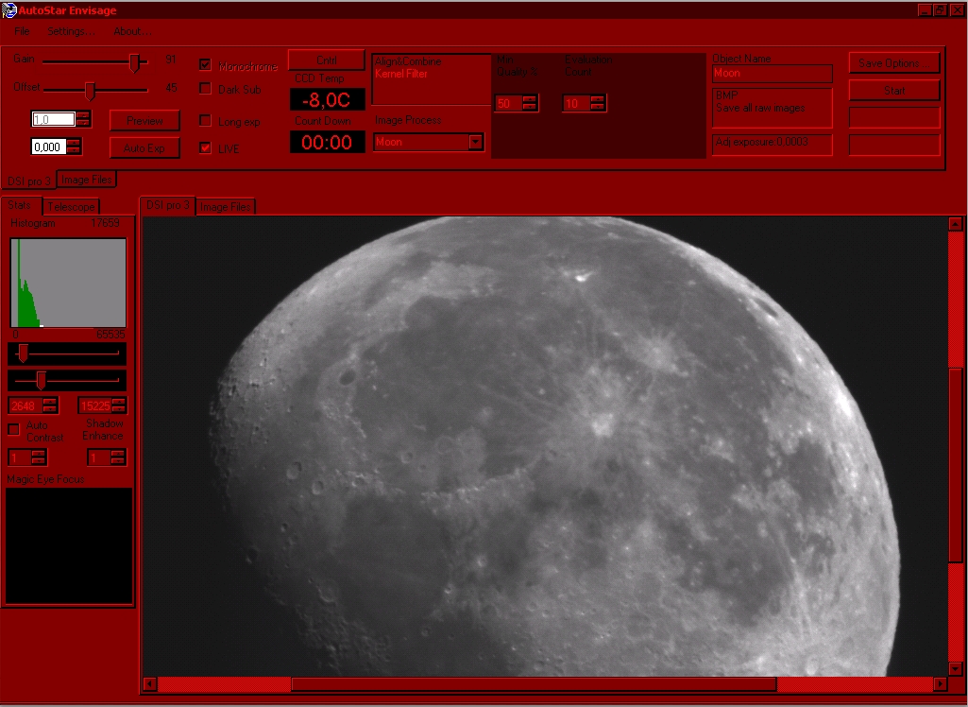Click the AutoStar Envisage title bar icon
The width and height of the screenshot is (968, 707).
point(8,10)
